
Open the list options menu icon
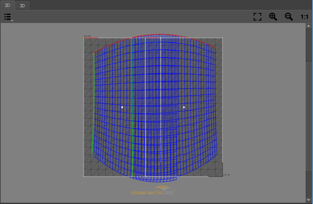7,17
